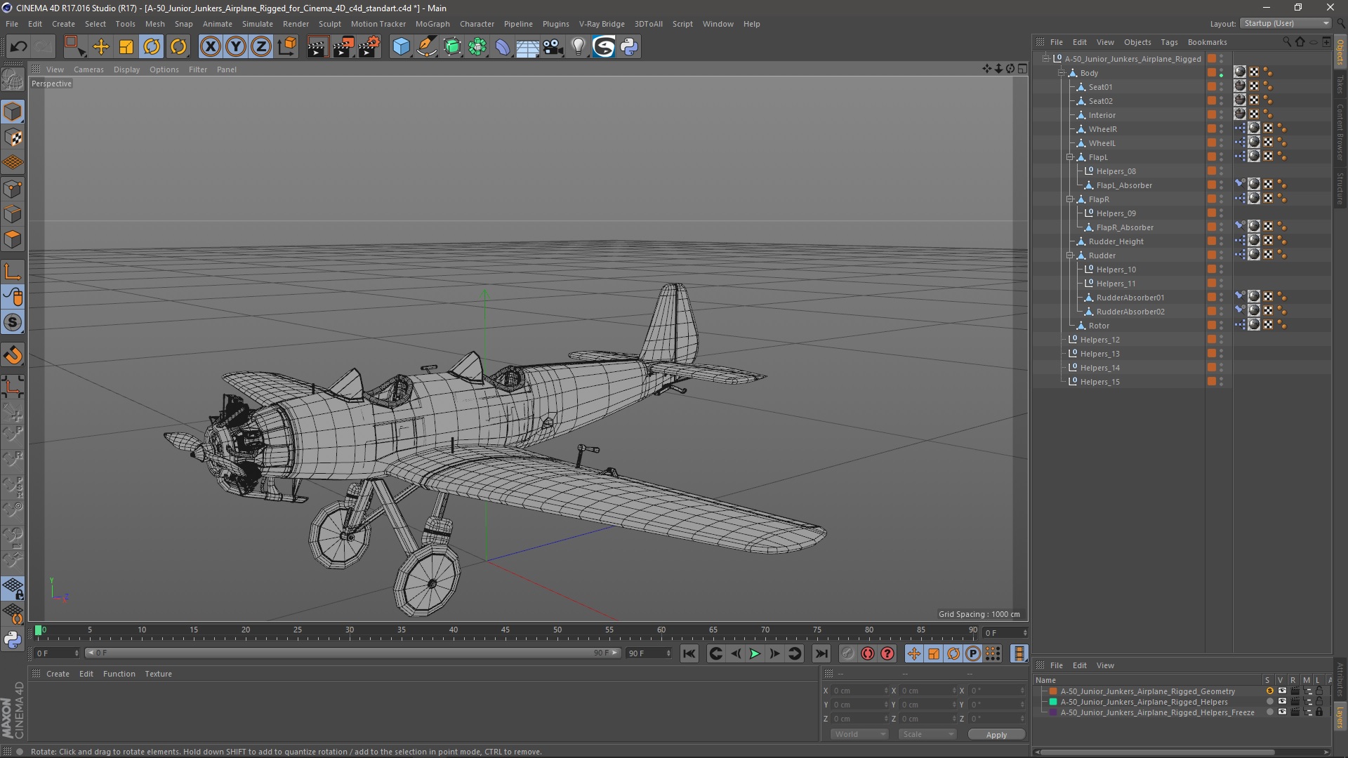Open the Simulate menu
Screen dimensions: 1348x758
tap(258, 24)
